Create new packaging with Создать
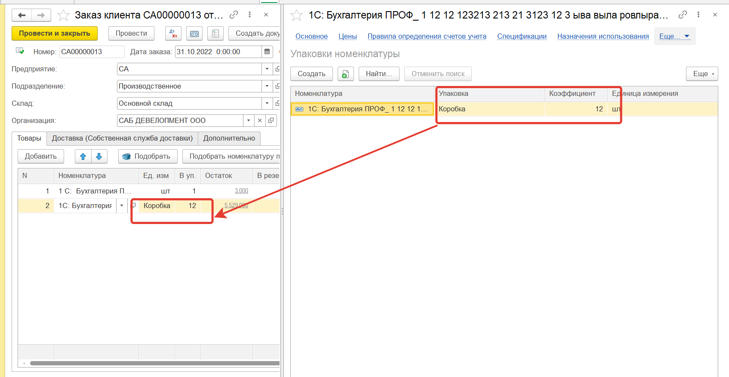 pyautogui.click(x=311, y=74)
